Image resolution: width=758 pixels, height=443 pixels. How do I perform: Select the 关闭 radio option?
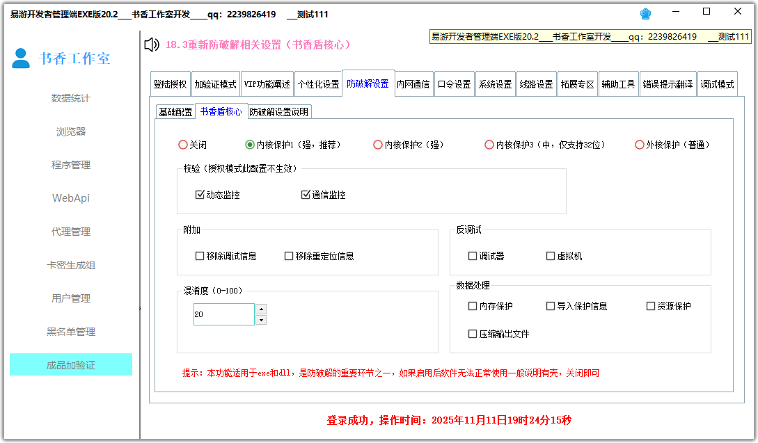184,145
